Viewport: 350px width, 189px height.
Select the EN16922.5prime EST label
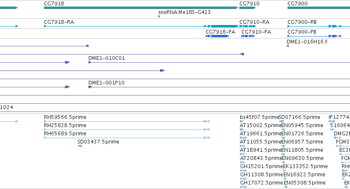(304, 175)
